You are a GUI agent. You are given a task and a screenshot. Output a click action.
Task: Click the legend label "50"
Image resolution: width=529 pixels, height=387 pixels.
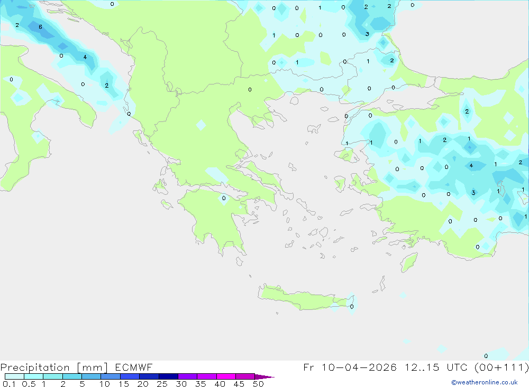click(258, 384)
